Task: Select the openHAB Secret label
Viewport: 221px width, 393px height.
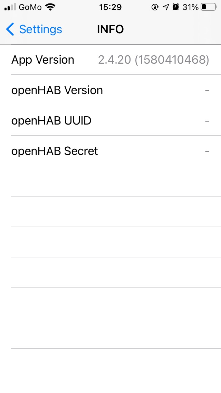Action: click(55, 151)
